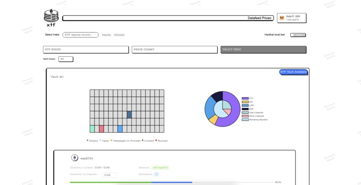The width and height of the screenshot is (361, 185).
Task: Click the 'Locked' grid legend label
Action: click(149, 141)
